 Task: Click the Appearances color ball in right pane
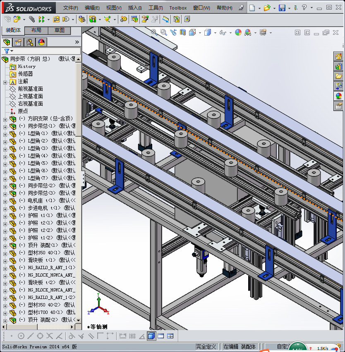pyautogui.click(x=338, y=96)
